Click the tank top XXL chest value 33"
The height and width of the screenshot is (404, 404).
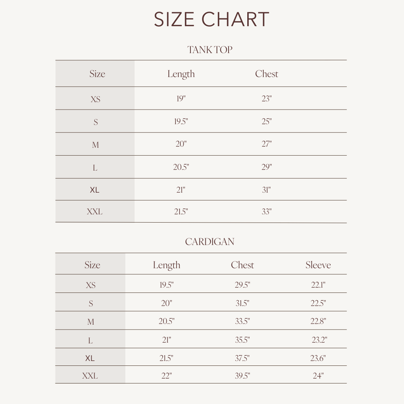(x=267, y=212)
